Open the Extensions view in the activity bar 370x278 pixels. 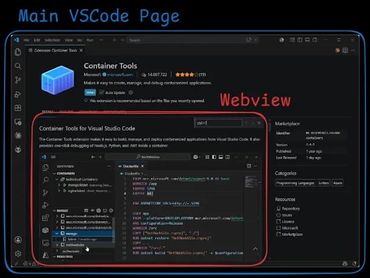pos(18,108)
